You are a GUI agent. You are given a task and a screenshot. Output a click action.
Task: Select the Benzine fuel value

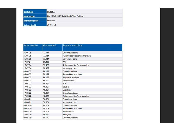click(51, 20)
